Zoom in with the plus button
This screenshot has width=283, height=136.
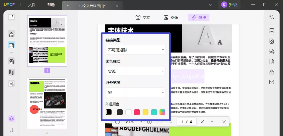pos(149,122)
